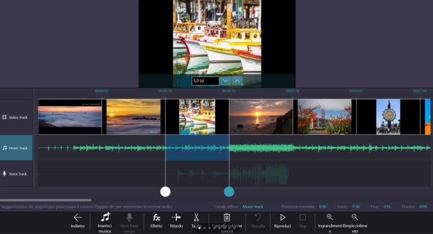The image size is (433, 234).
Task: Select the ship wheel sign clip
Action: pyautogui.click(x=388, y=117)
